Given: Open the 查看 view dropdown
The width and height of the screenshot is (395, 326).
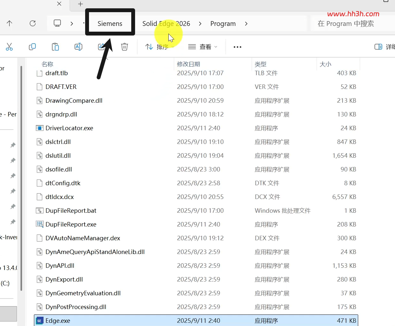Looking at the screenshot, I should click(203, 47).
